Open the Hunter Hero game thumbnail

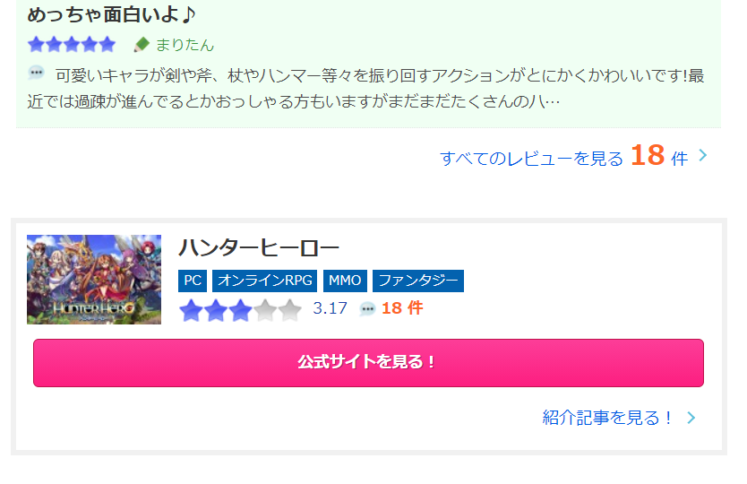[x=94, y=280]
